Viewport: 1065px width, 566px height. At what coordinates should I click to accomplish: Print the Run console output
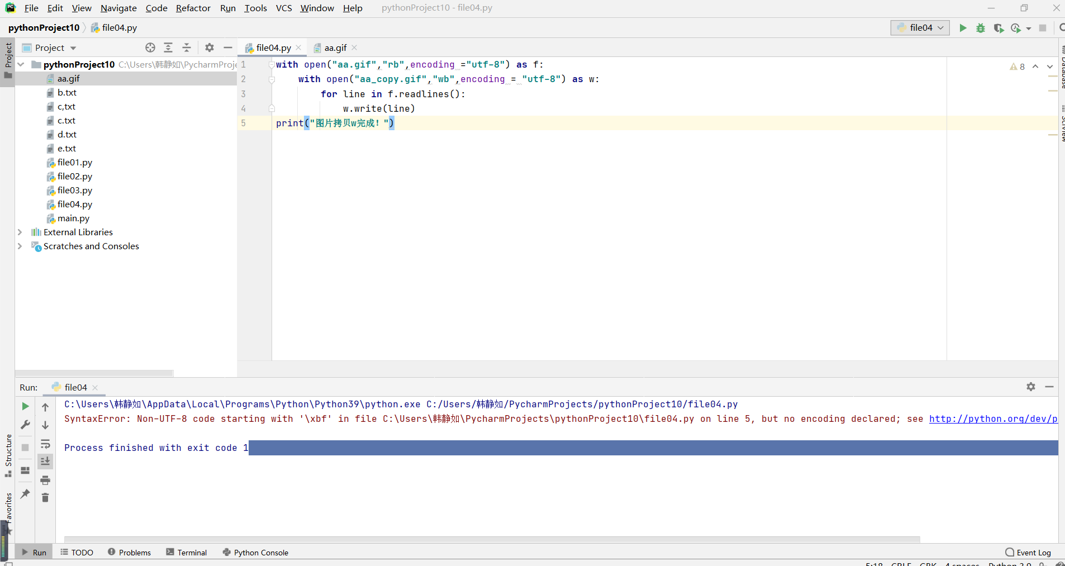click(x=45, y=480)
